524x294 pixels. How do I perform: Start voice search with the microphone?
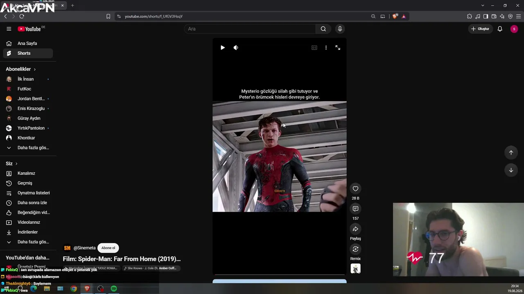(x=340, y=29)
